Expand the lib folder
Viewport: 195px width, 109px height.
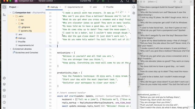16,24
